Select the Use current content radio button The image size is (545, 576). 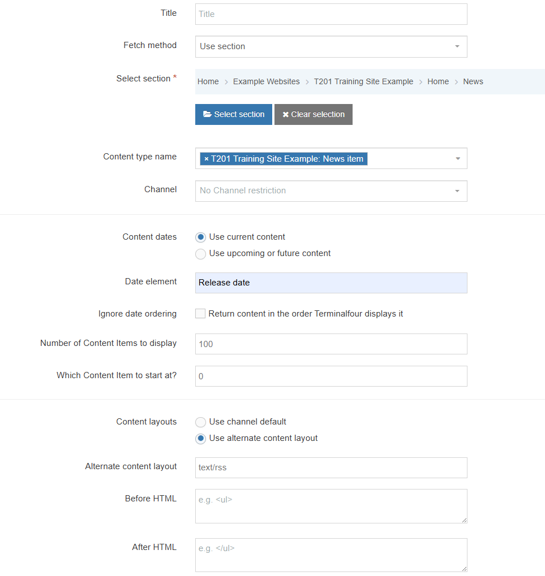tap(200, 237)
